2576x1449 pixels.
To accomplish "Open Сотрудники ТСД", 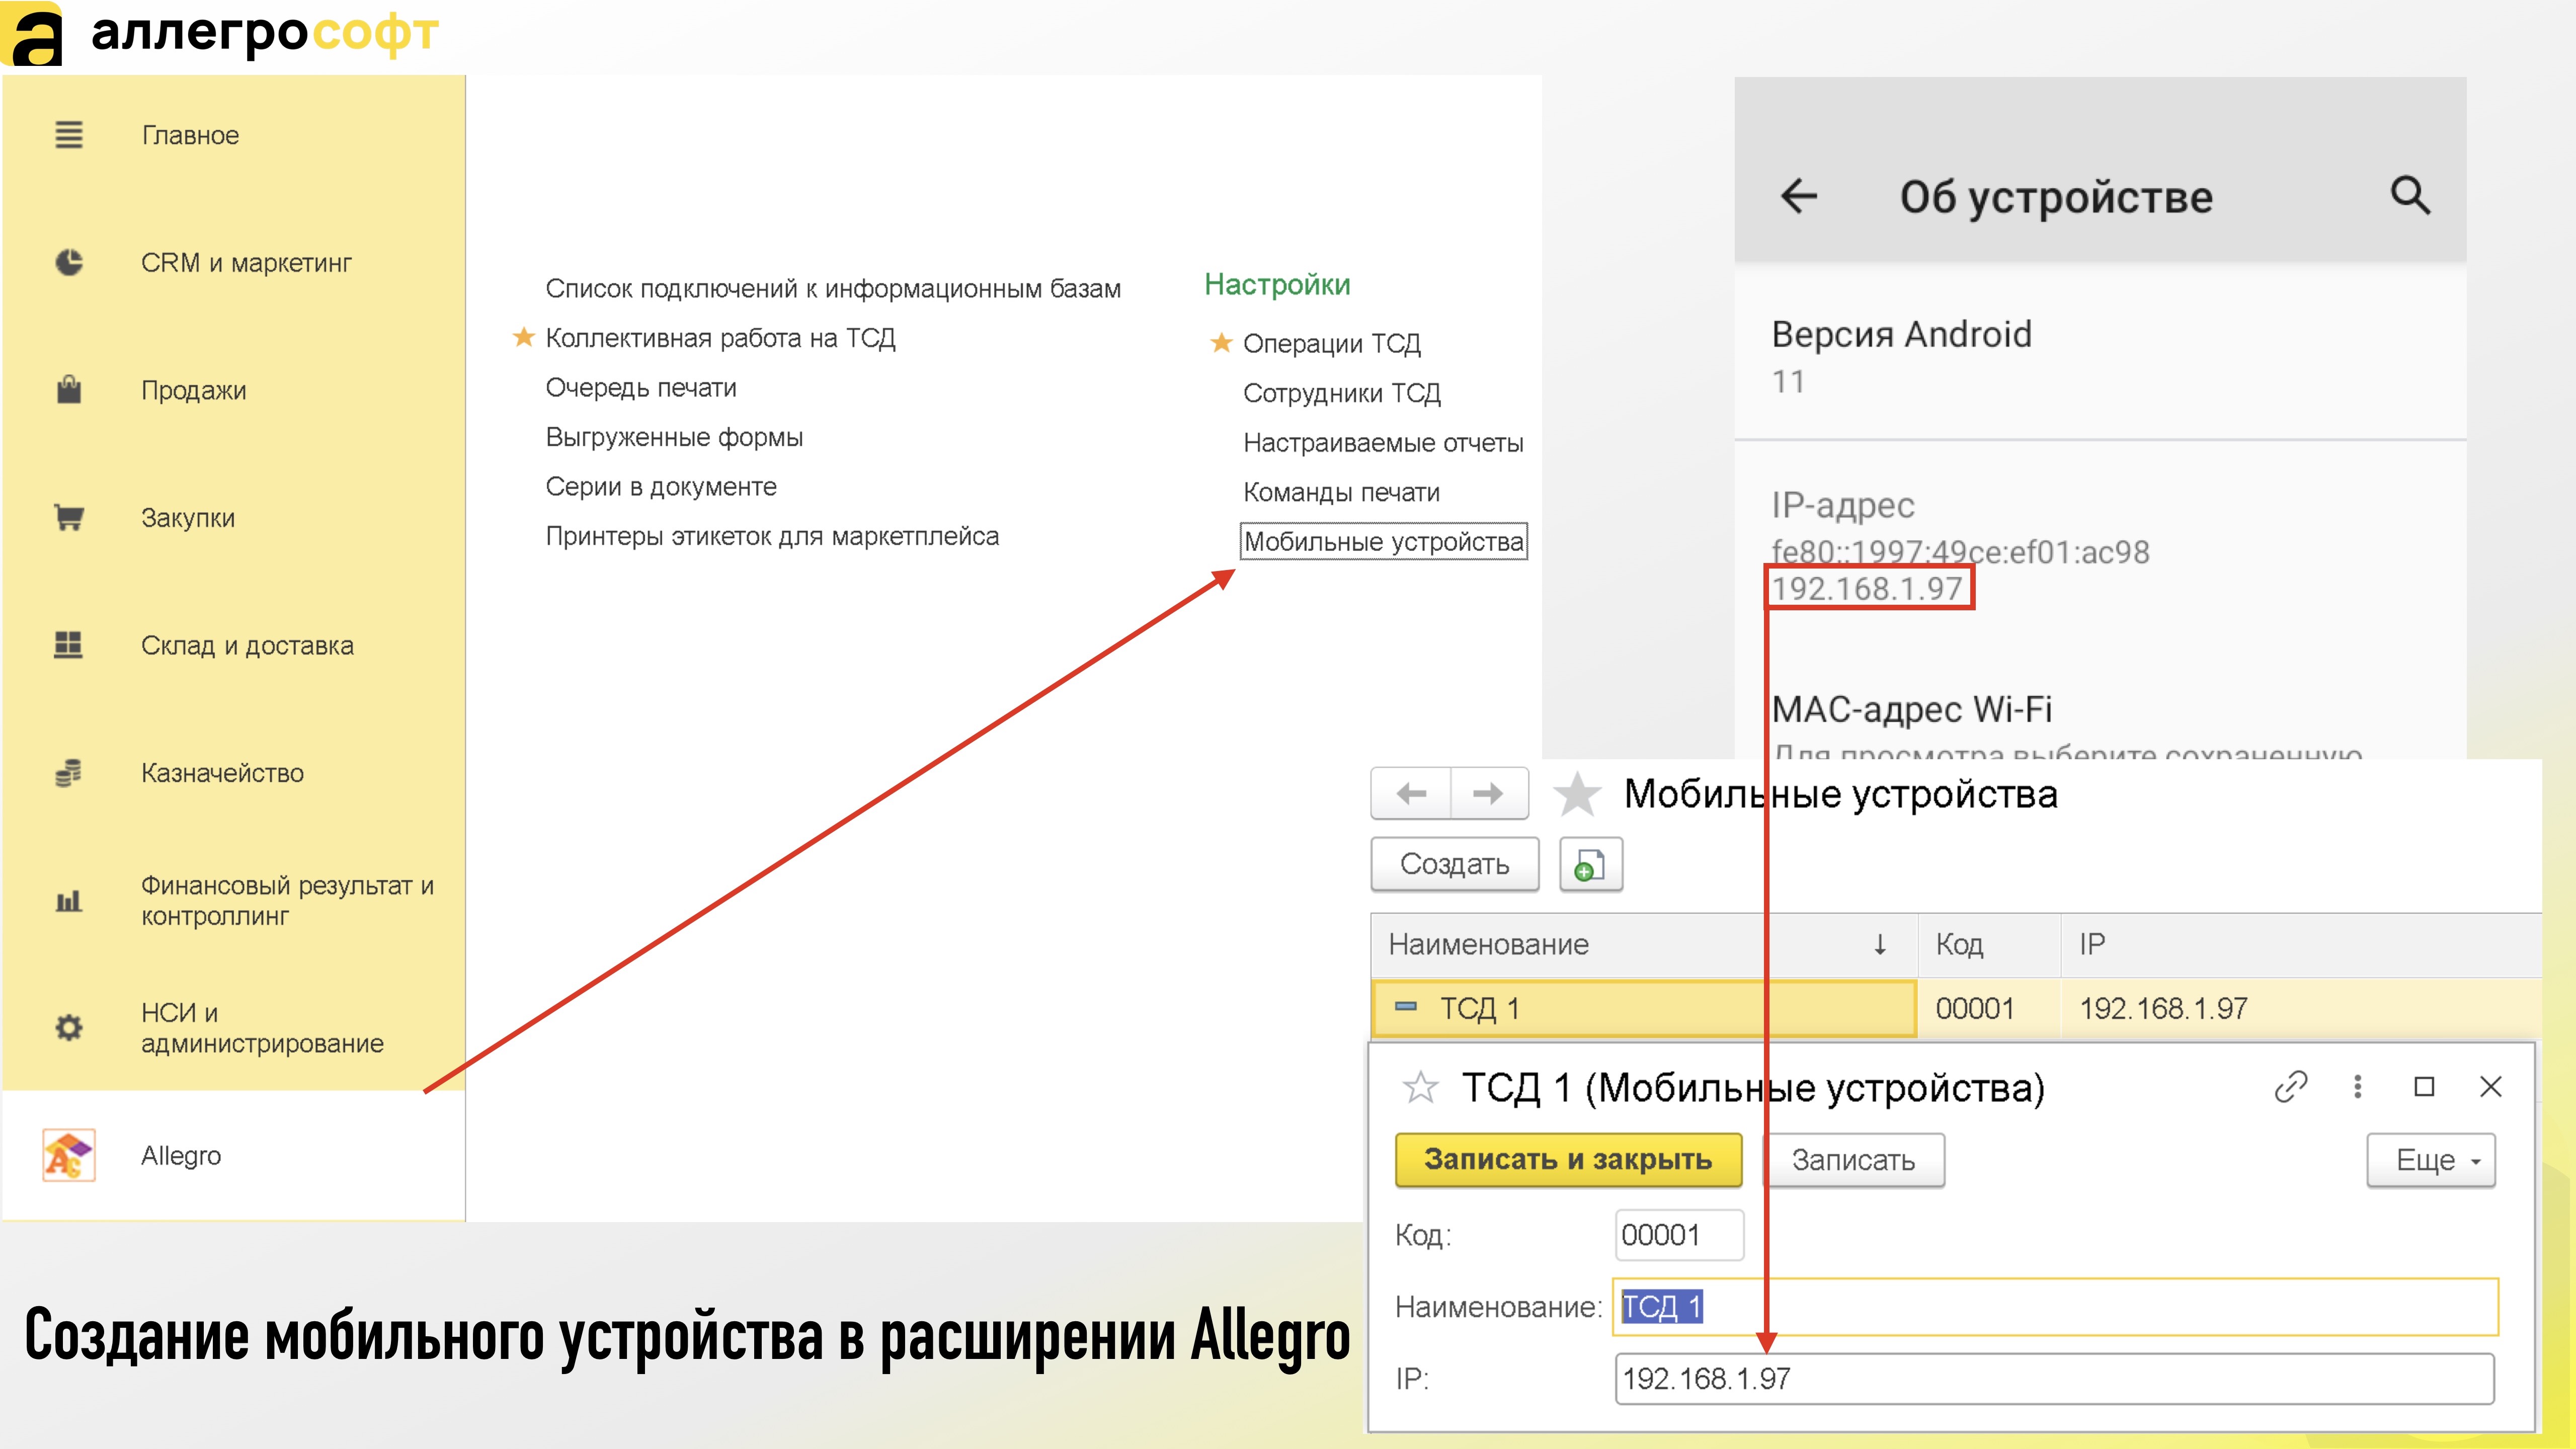I will 1341,393.
